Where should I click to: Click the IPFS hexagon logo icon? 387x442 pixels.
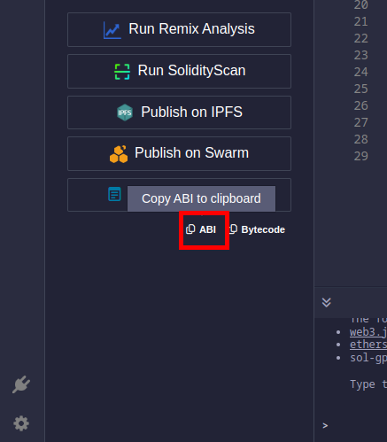pyautogui.click(x=125, y=112)
